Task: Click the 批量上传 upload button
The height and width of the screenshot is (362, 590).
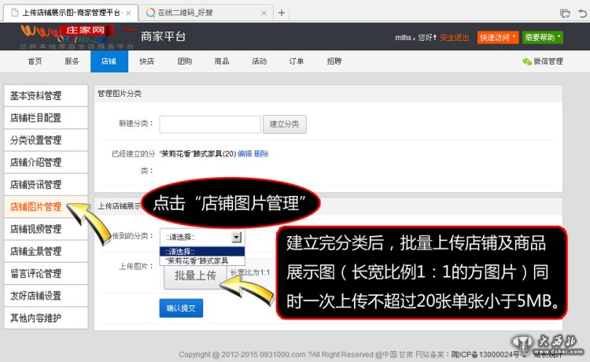Action: (194, 275)
